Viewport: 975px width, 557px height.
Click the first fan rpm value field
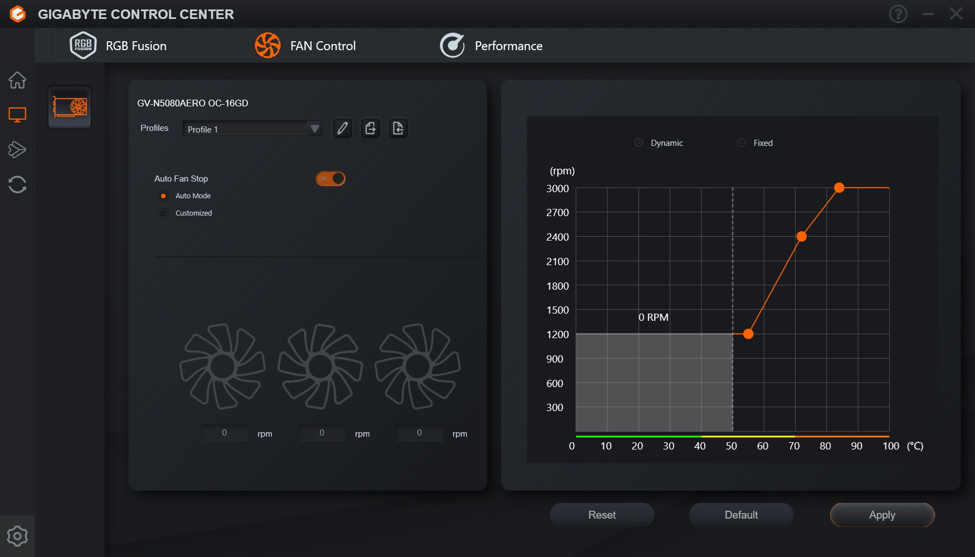(x=225, y=433)
